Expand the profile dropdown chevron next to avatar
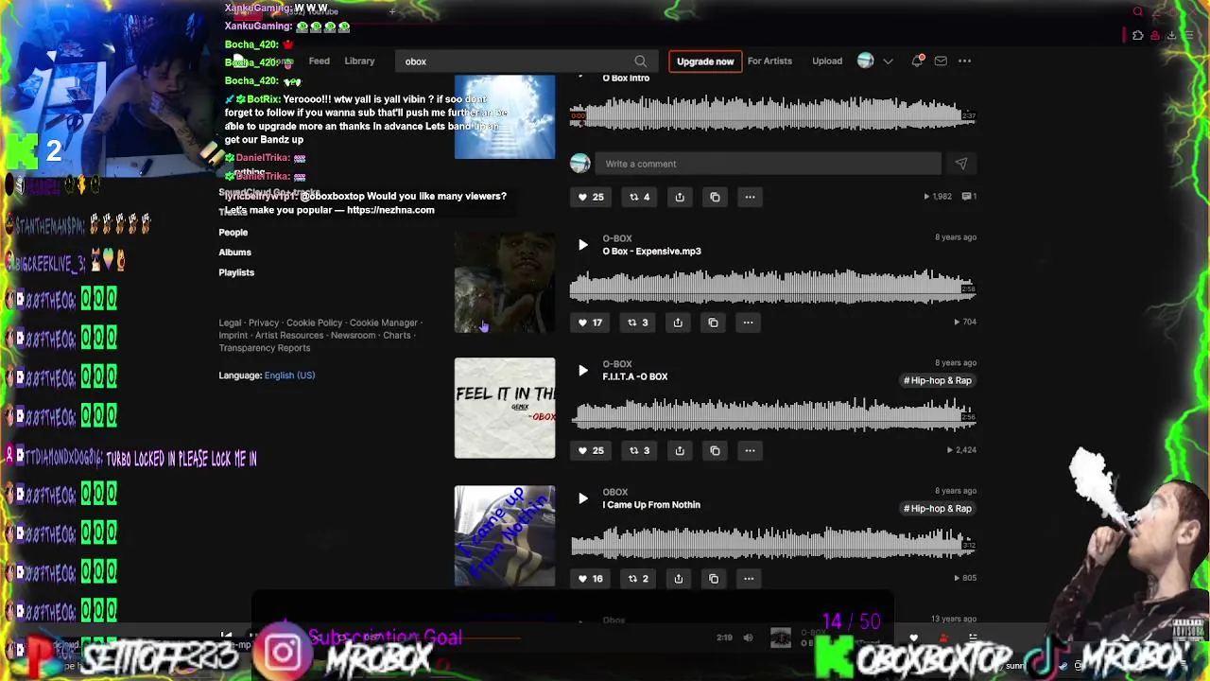Image resolution: width=1210 pixels, height=681 pixels. pyautogui.click(x=888, y=61)
